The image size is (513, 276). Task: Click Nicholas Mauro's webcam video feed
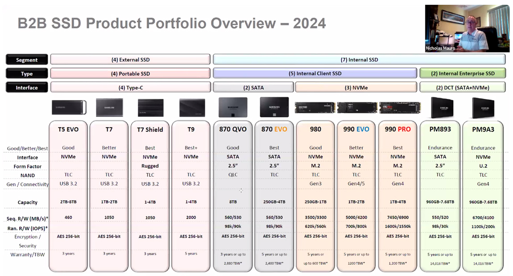pos(467,28)
